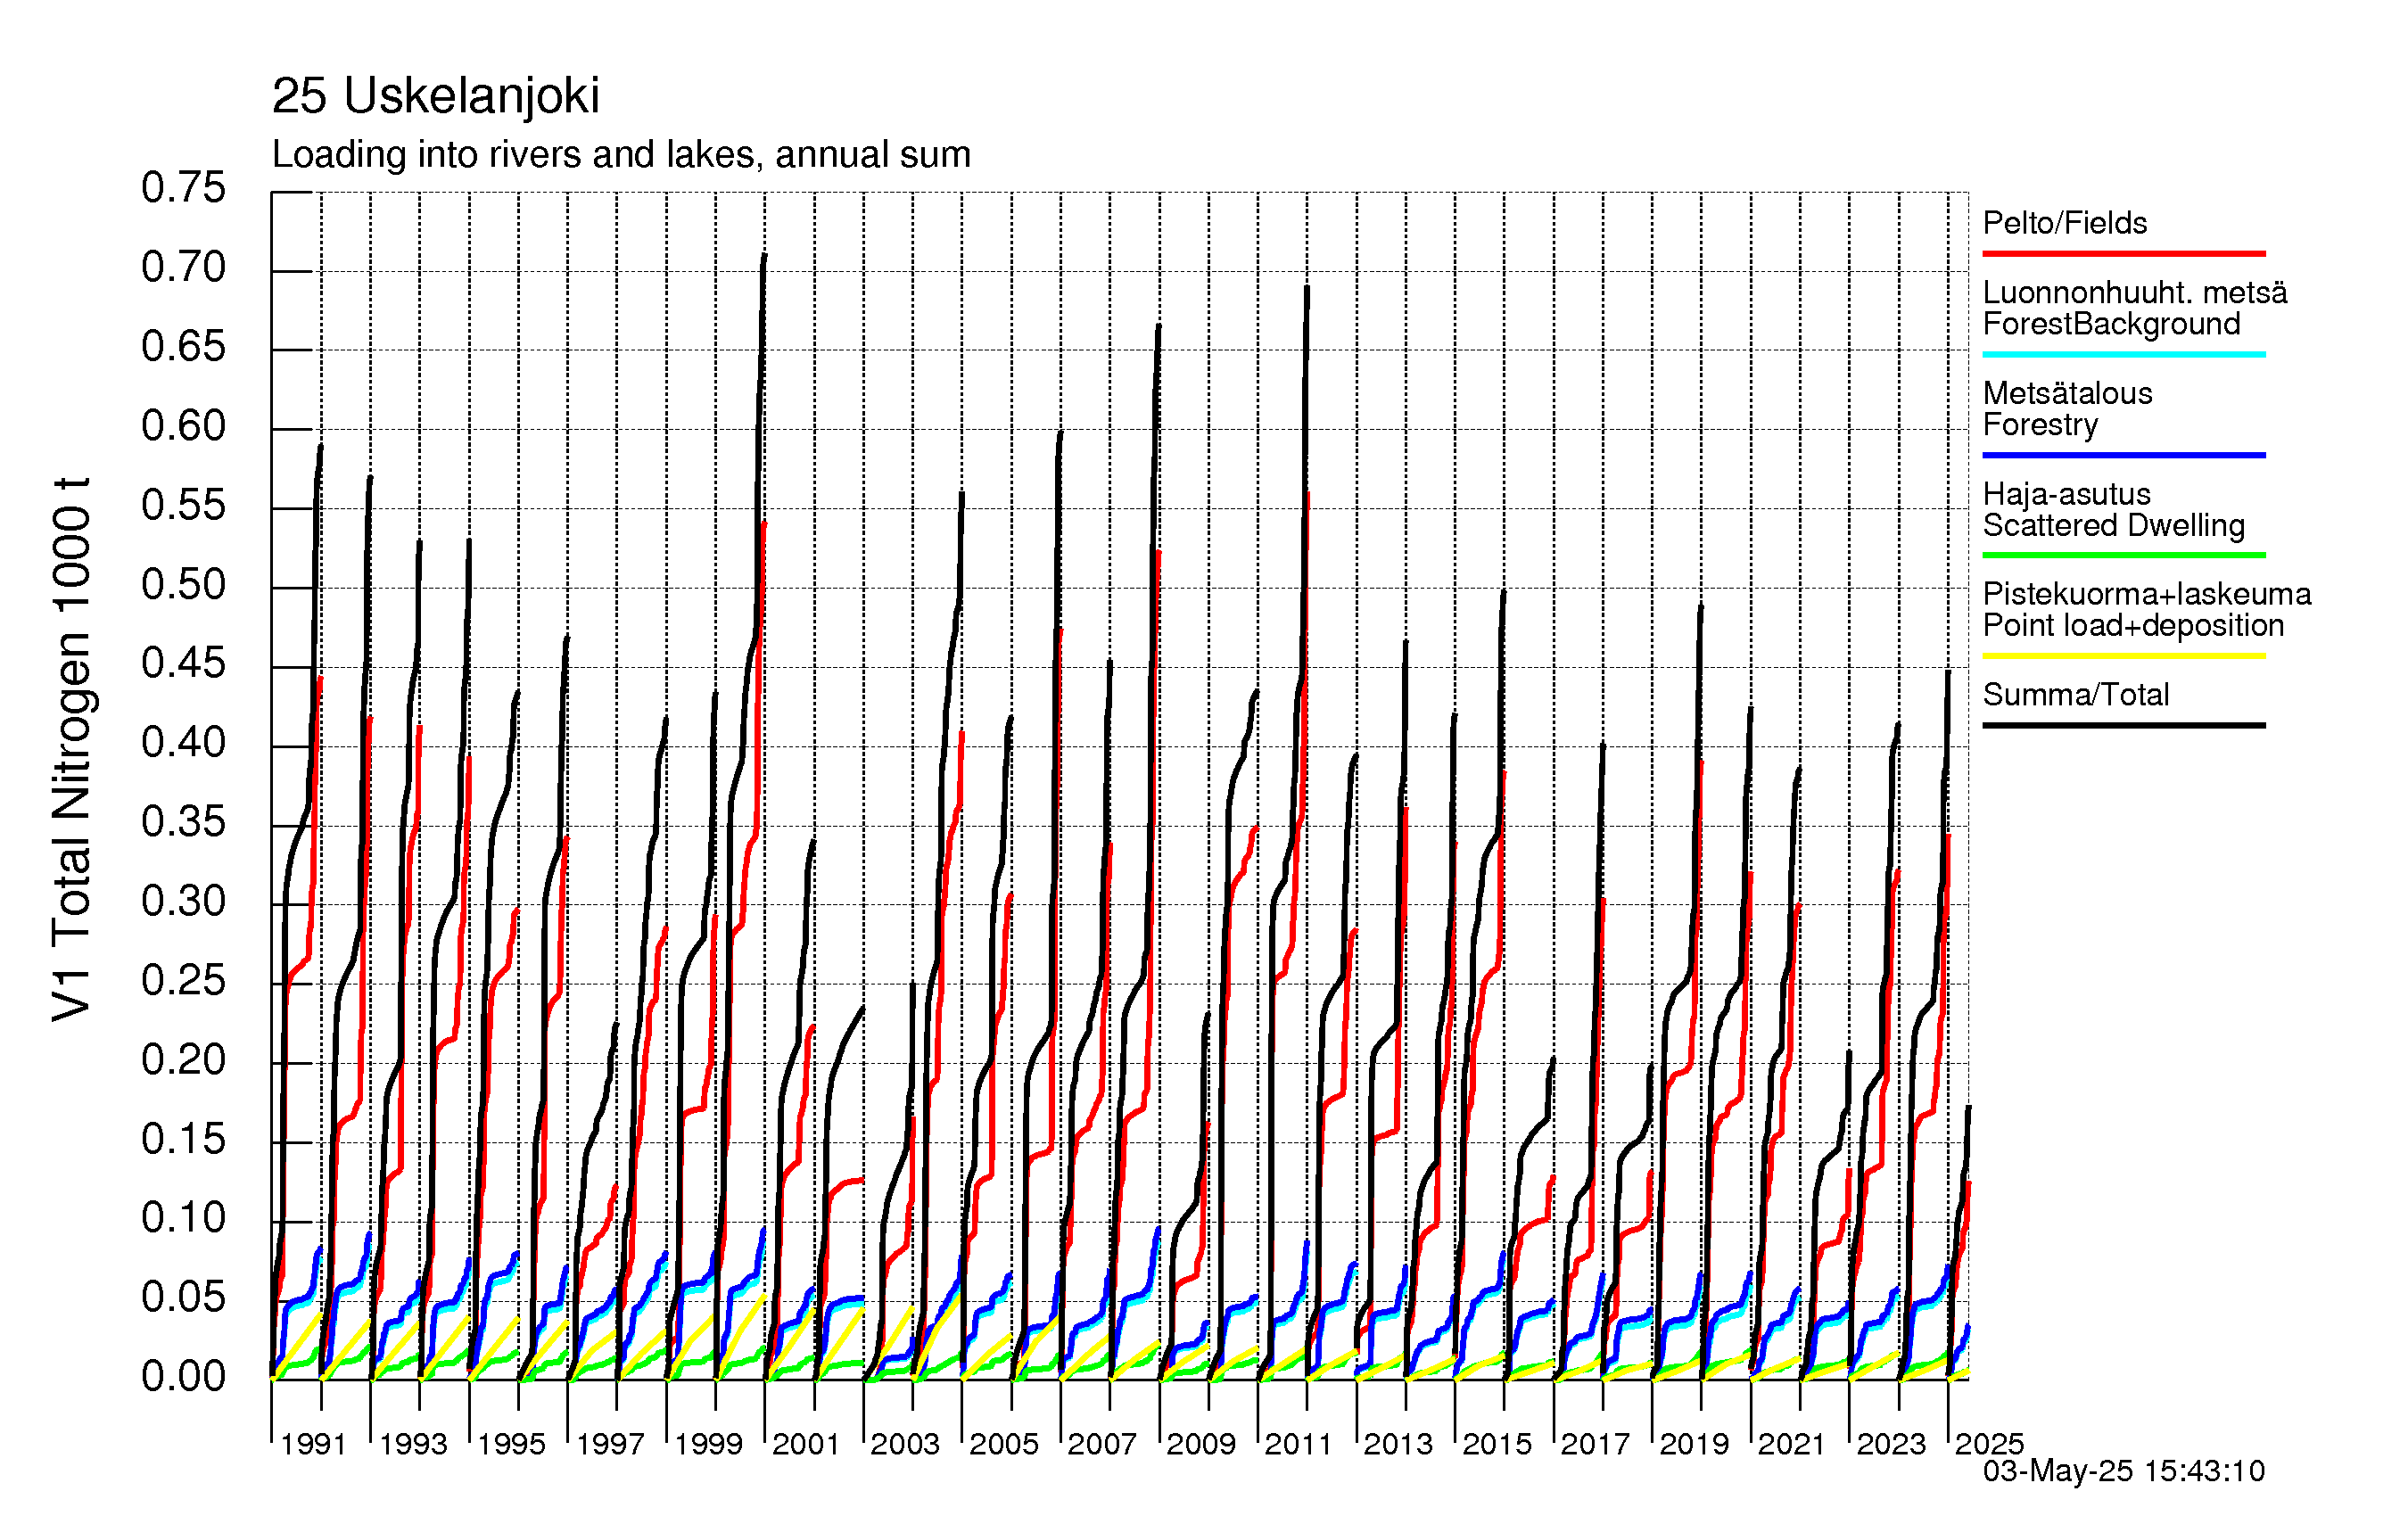Click the black total peak in year 2000
Image resolution: width=2408 pixels, height=1516 pixels.
click(765, 256)
